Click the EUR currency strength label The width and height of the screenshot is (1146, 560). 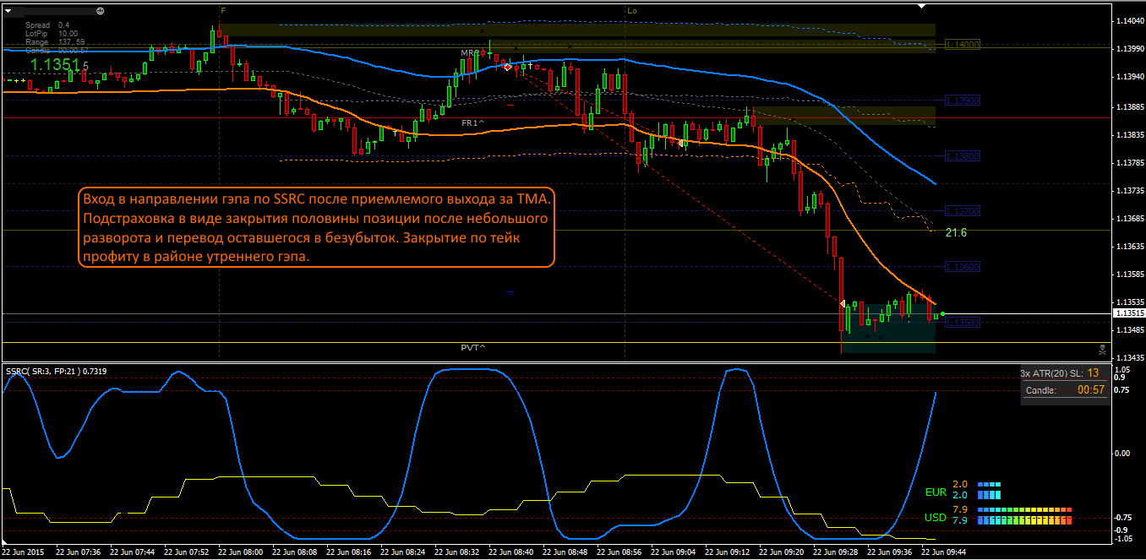(x=936, y=492)
